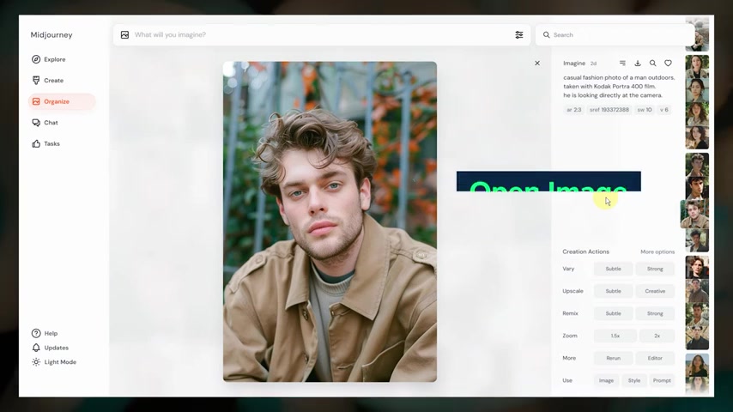This screenshot has height=412, width=733.
Task: Click the Organize picture icon
Action: (x=36, y=101)
